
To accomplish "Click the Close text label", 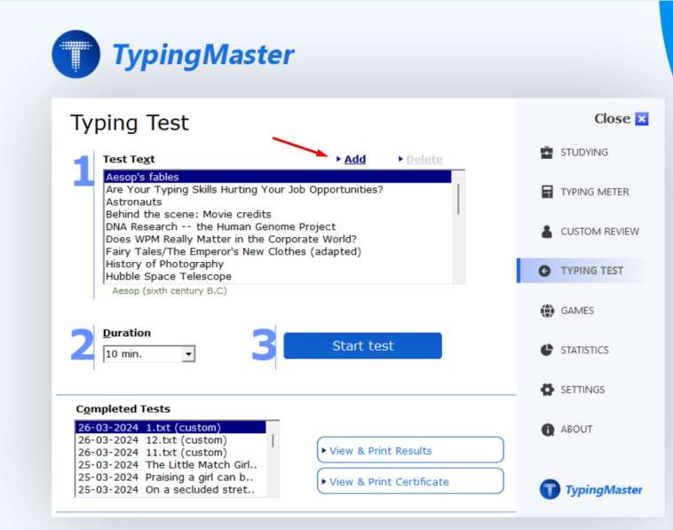I will click(x=612, y=119).
